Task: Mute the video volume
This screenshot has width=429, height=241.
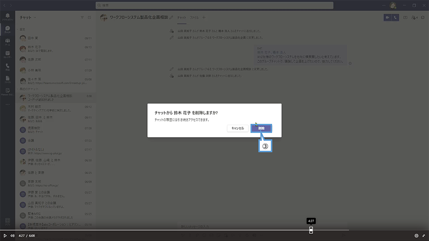Action: point(12,235)
